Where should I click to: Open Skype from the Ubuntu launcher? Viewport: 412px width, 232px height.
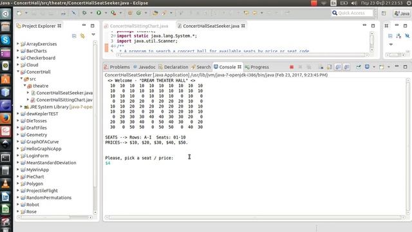6,40
